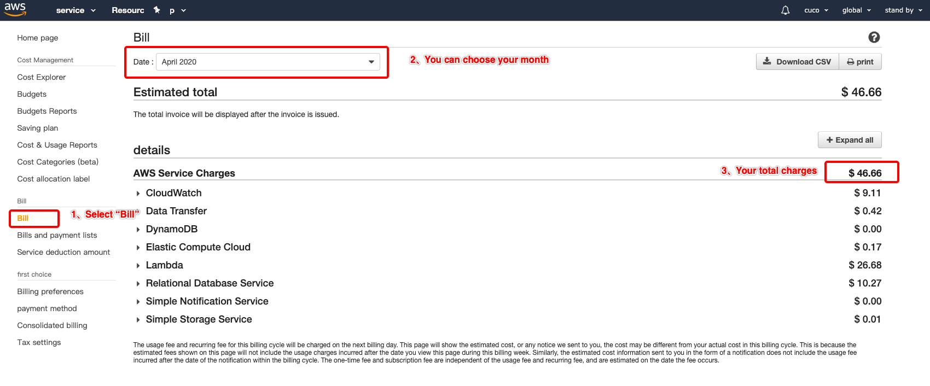Open Service deduction amount

click(63, 252)
